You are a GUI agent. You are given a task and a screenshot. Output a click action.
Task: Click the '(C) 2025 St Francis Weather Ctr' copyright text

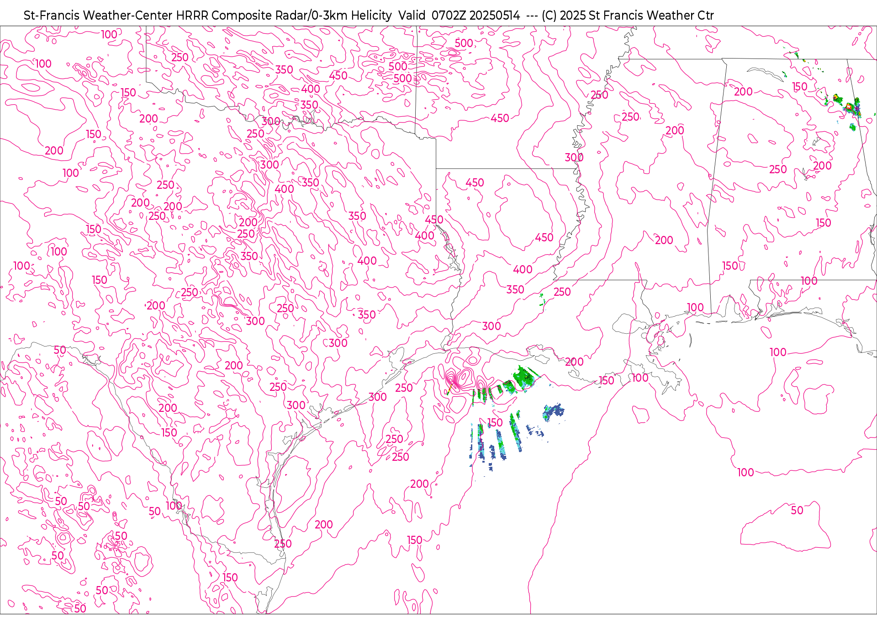[x=627, y=16]
